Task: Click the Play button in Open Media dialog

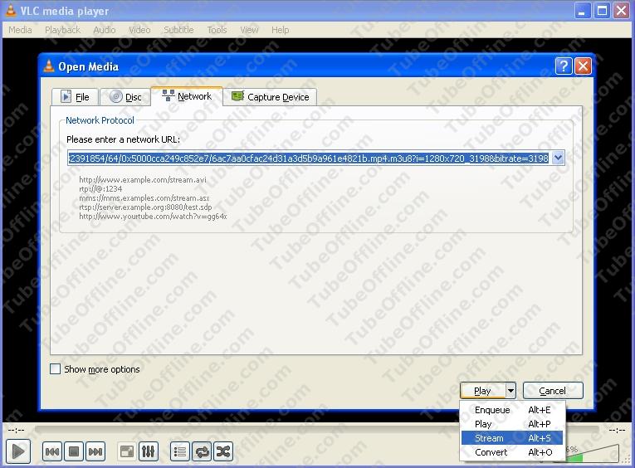Action: tap(483, 391)
